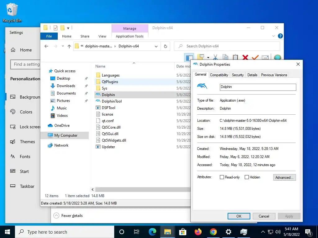
Task: Click the volume speaker tray icon
Action: pos(278,232)
